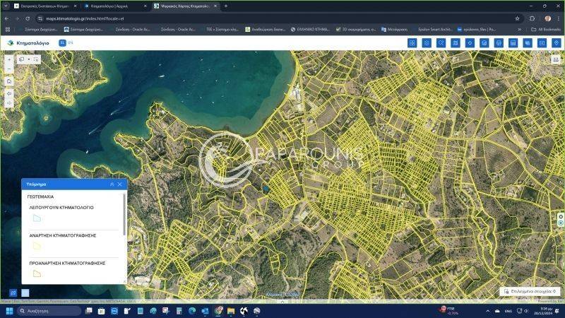
Task: Open the layers list icon in toolbar
Action: coord(427,43)
